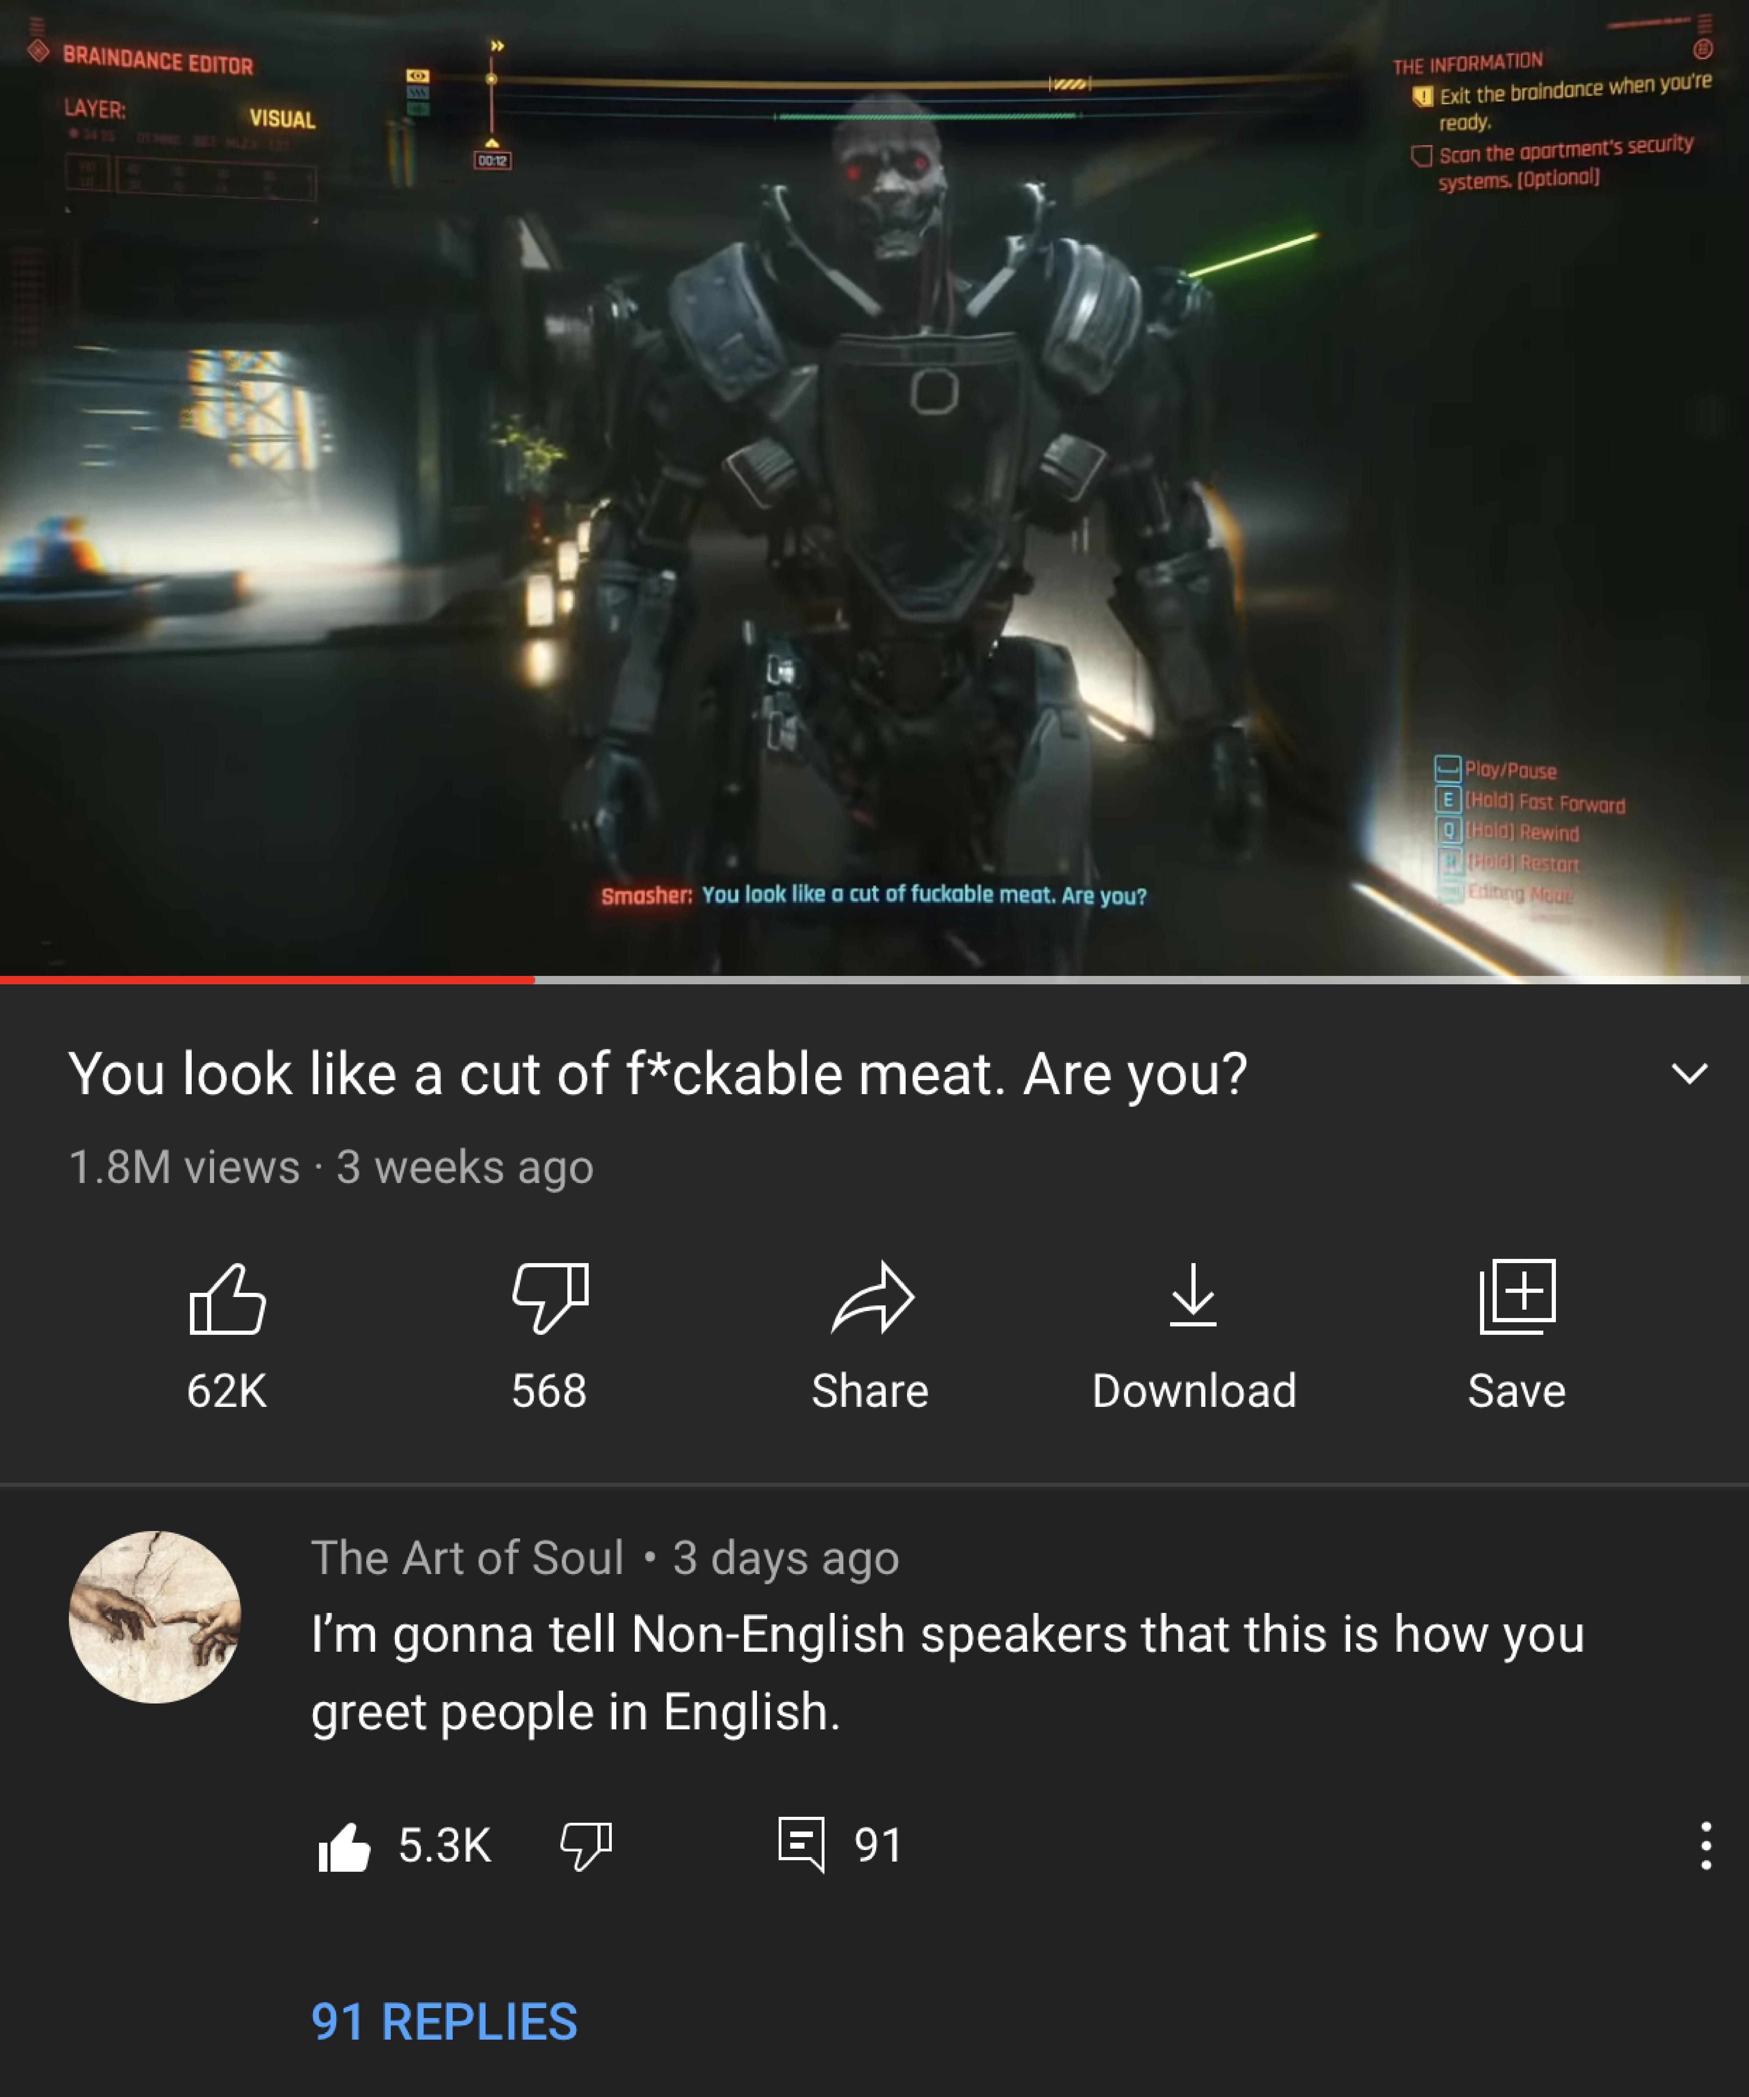1749x2097 pixels.
Task: Tap the video title text
Action: pos(658,1075)
